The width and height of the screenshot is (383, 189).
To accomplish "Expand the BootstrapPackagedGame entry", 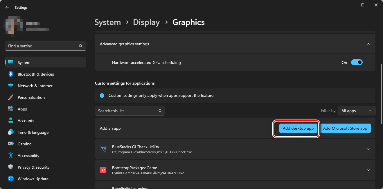I will click(x=368, y=170).
